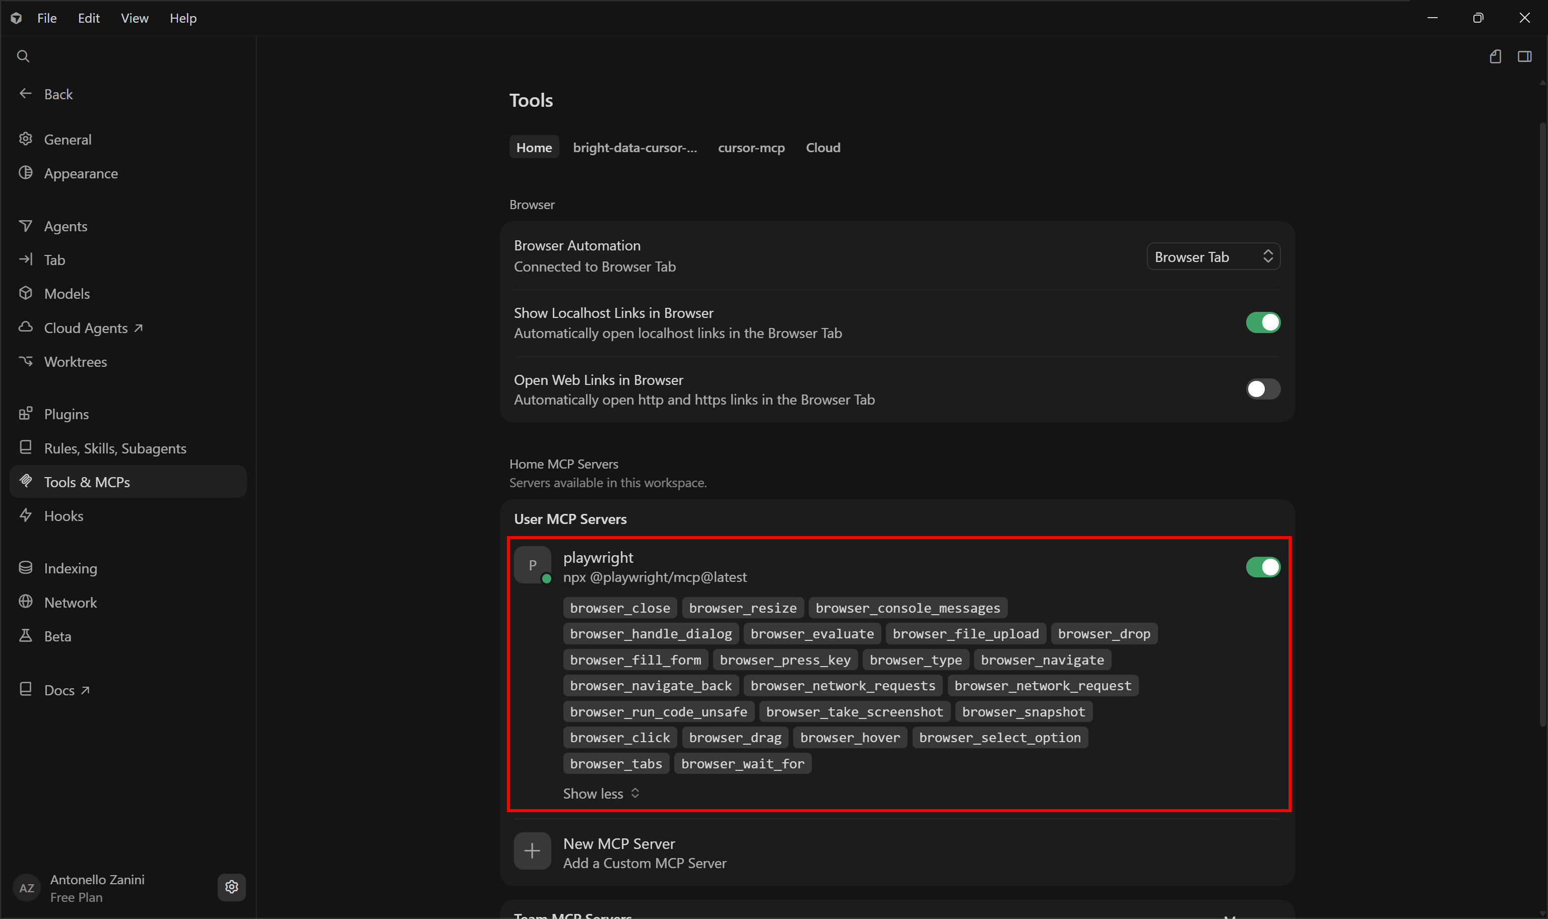The width and height of the screenshot is (1548, 919).
Task: Click the browser_close tool chip
Action: 620,608
